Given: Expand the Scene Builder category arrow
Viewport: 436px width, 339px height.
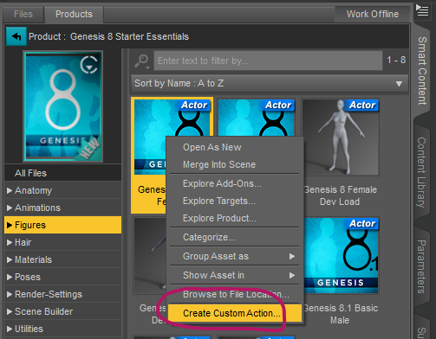Looking at the screenshot, I should (x=10, y=311).
